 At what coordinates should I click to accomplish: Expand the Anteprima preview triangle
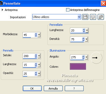click(x=3, y=10)
